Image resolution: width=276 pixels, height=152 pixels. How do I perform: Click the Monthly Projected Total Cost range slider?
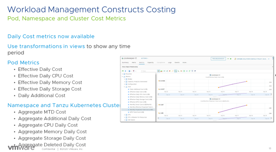tap(215, 118)
